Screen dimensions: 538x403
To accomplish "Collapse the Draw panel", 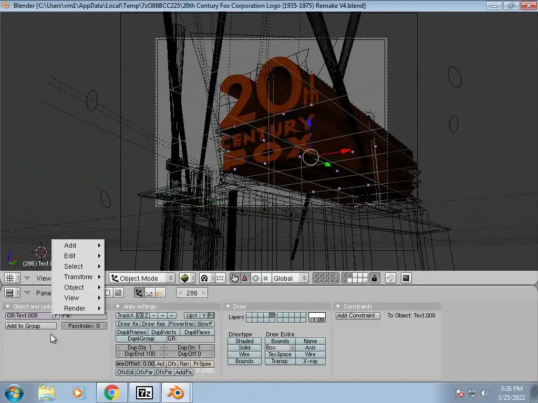I will point(228,306).
